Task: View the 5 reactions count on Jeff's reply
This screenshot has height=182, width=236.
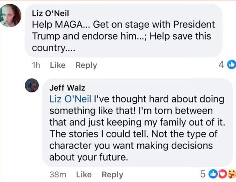Action: pos(203,174)
